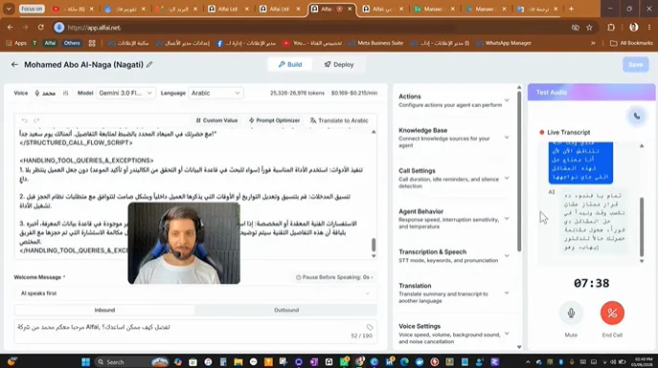
Task: Open the Model dropdown showing Gemini 3.0
Action: [x=125, y=93]
